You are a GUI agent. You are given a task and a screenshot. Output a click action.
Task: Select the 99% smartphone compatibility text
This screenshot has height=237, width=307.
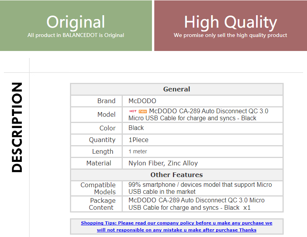[x=200, y=188]
